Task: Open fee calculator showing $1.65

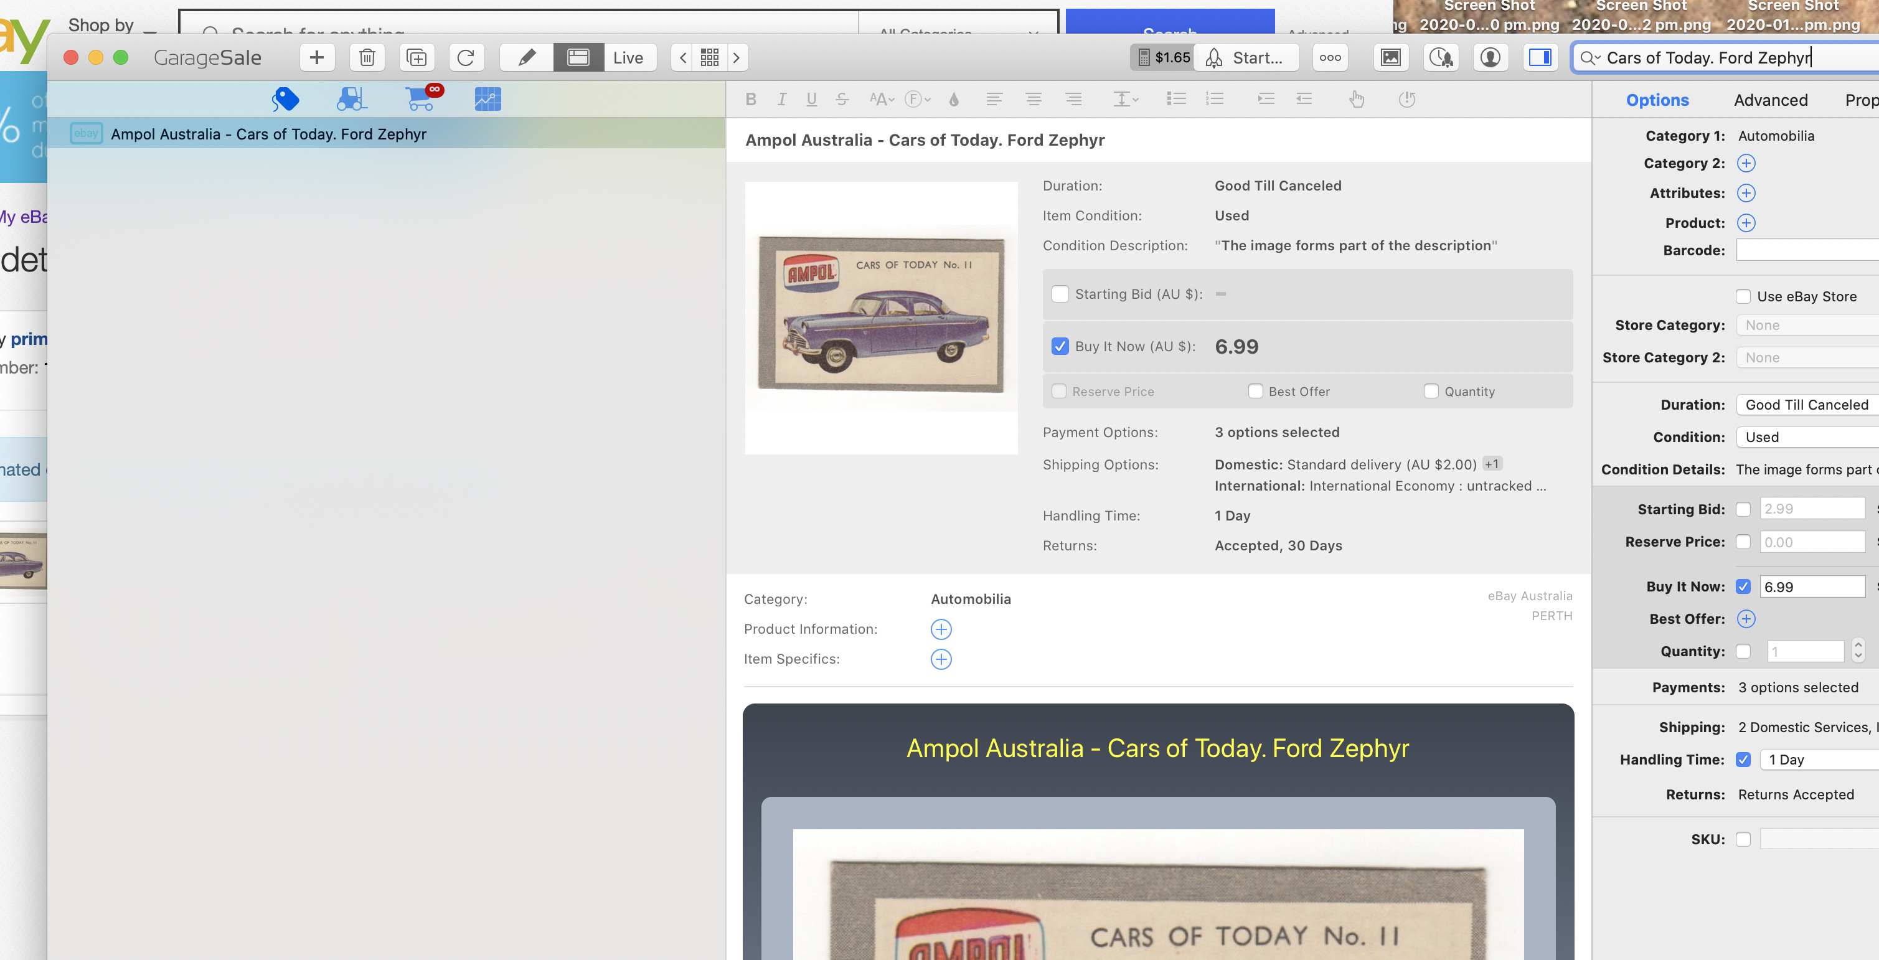Action: pyautogui.click(x=1163, y=58)
